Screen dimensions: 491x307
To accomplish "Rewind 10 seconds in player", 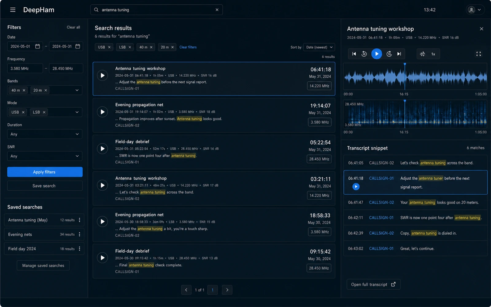I will coord(364,54).
